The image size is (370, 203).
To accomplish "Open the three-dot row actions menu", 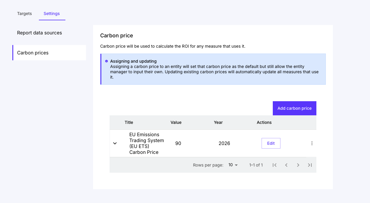I will pos(312,143).
